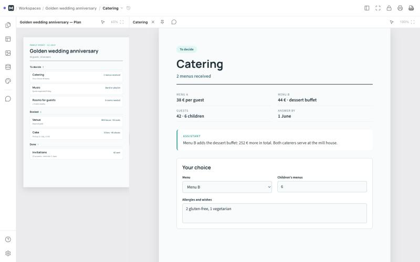Viewport: 420px width, 262px height.
Task: Expand the Catering breadcrumb chevron
Action: click(x=122, y=8)
